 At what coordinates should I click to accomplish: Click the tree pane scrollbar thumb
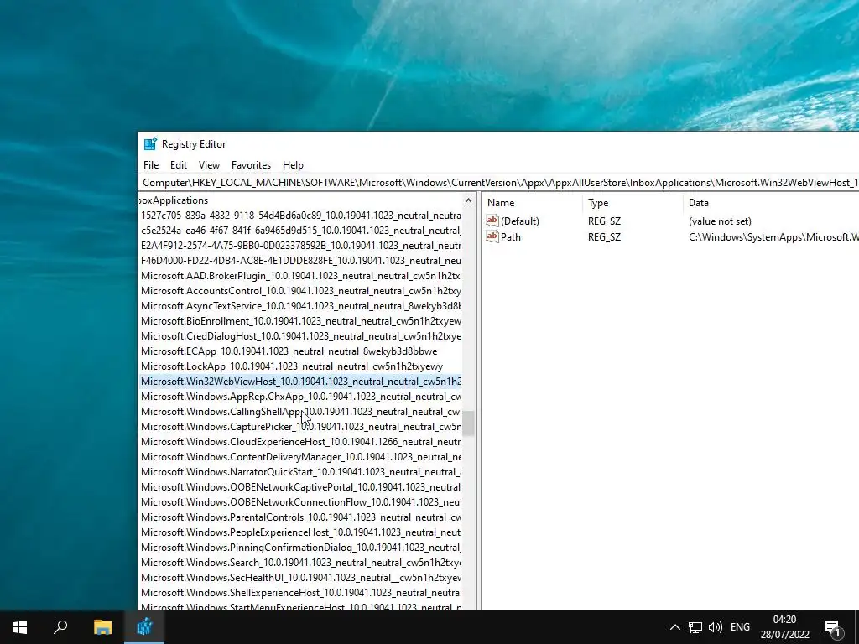click(x=468, y=423)
